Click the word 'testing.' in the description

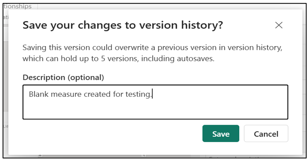click(x=139, y=94)
